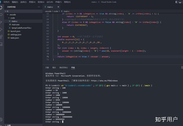The image size is (183, 126).
Task: Switch to the 调试控制台 panel tab
Action: point(63,68)
